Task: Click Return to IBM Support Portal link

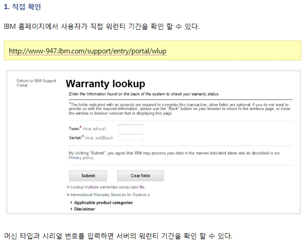Action: [36, 83]
